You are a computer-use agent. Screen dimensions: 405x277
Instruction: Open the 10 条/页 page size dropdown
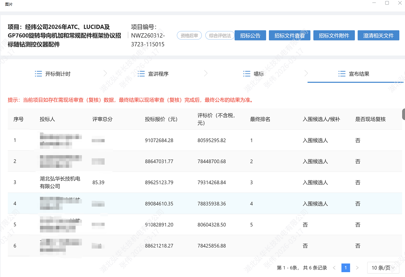click(383, 268)
